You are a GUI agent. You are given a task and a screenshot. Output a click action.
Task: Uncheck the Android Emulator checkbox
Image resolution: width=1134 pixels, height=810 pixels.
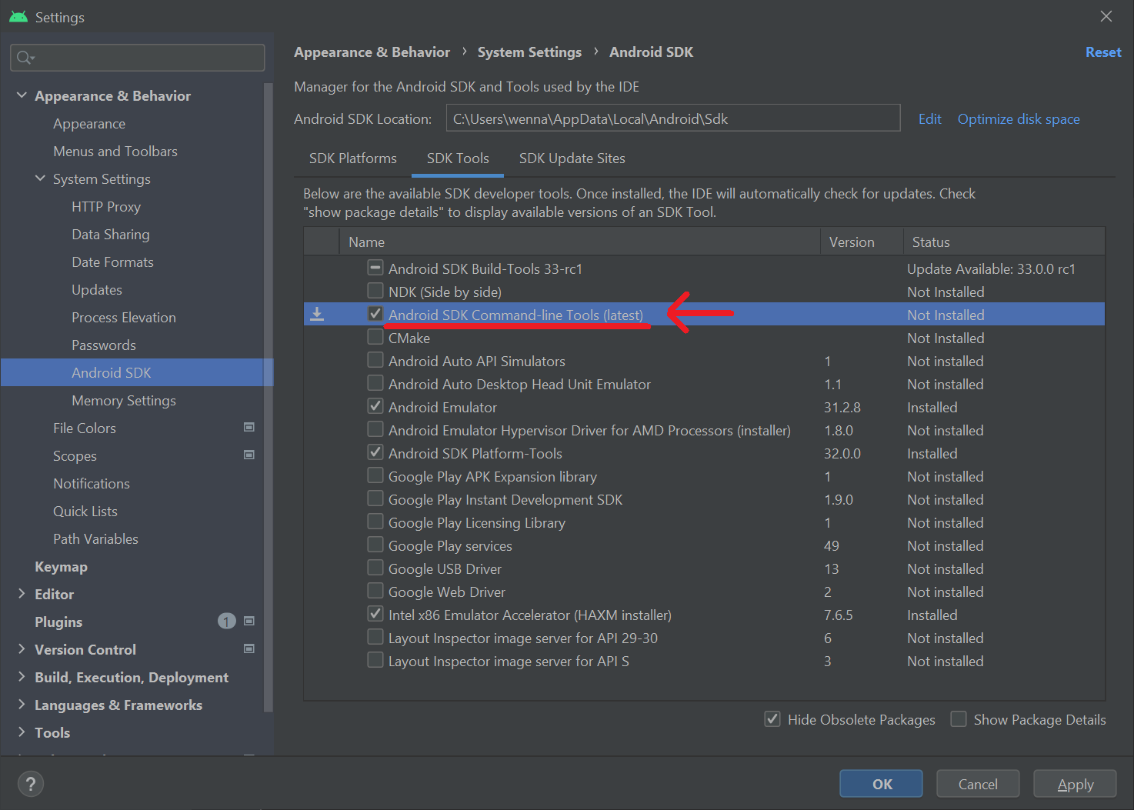click(375, 406)
